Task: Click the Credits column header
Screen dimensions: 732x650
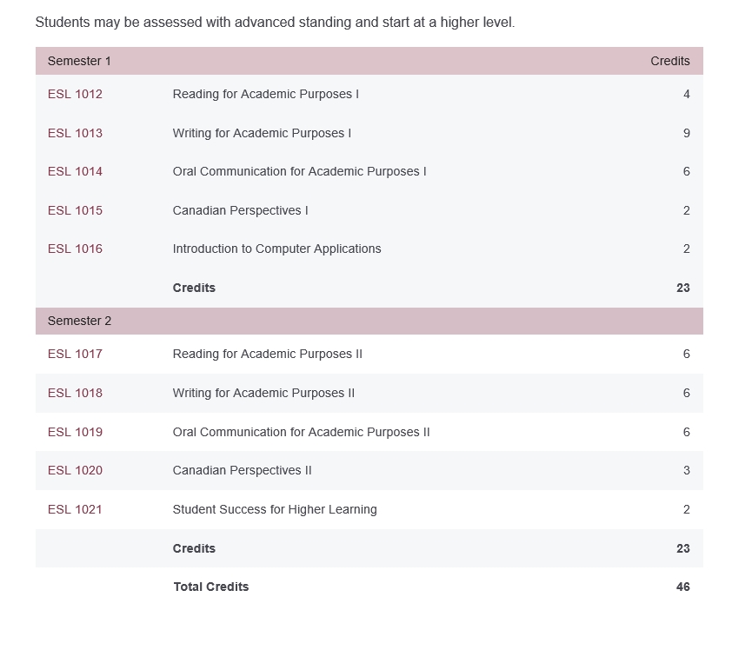Action: 670,61
